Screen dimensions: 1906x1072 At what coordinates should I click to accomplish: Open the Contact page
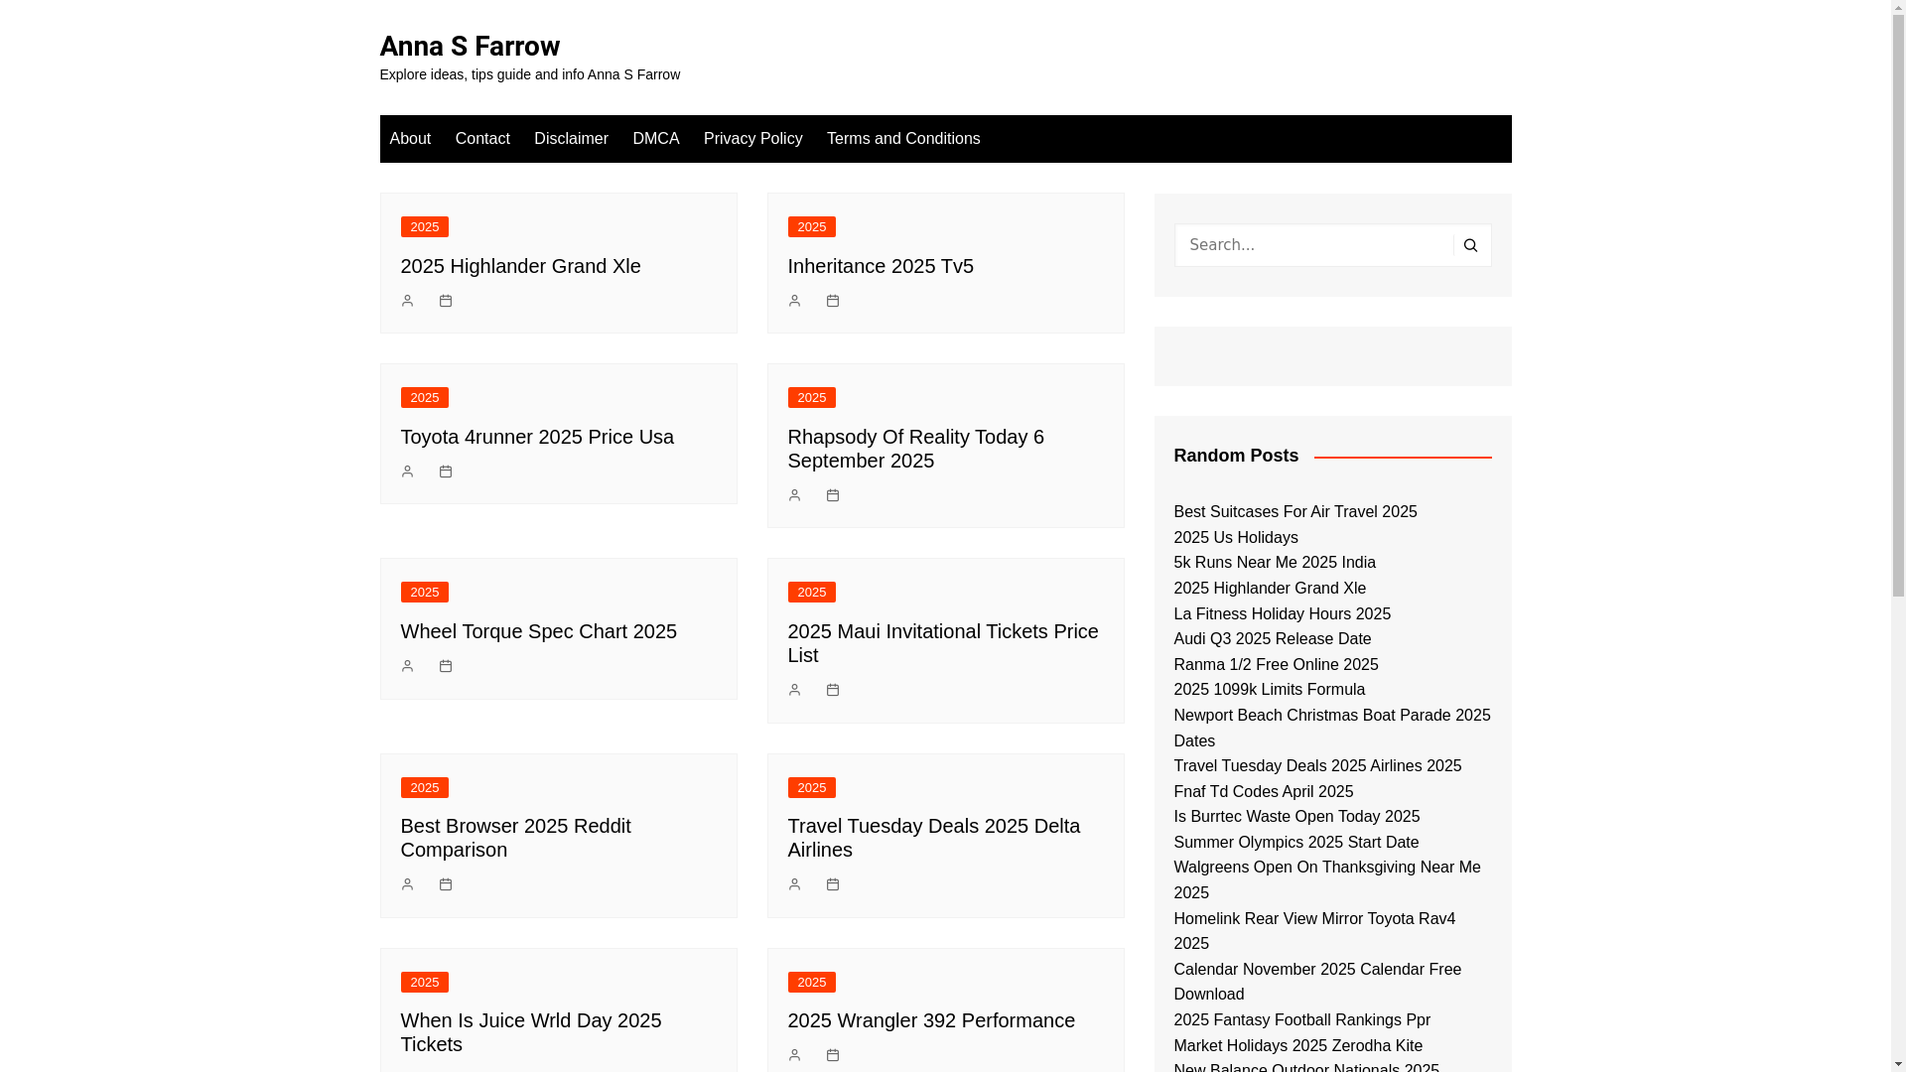click(x=482, y=139)
